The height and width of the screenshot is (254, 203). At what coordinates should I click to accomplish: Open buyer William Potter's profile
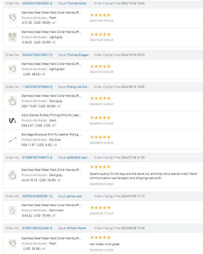point(77,228)
